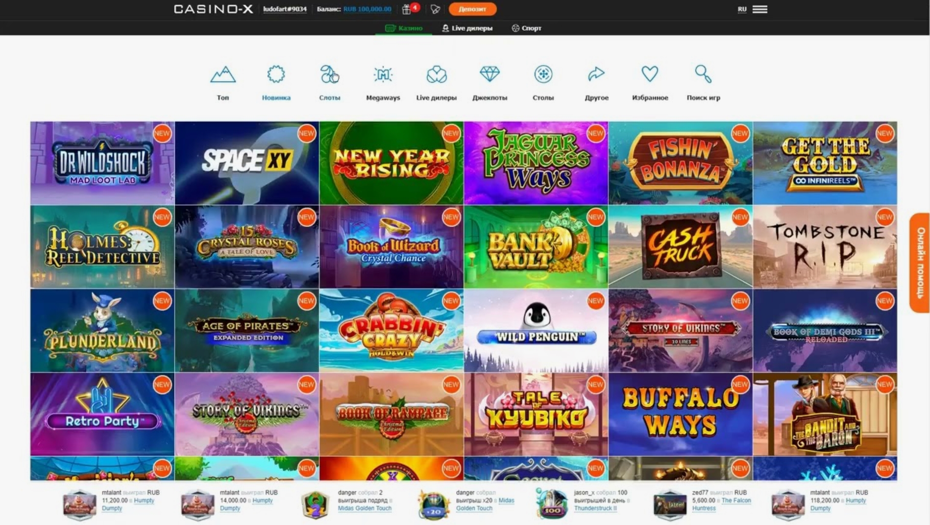This screenshot has width=930, height=525.
Task: Open The Falcon Huntress winner link
Action: [x=721, y=504]
